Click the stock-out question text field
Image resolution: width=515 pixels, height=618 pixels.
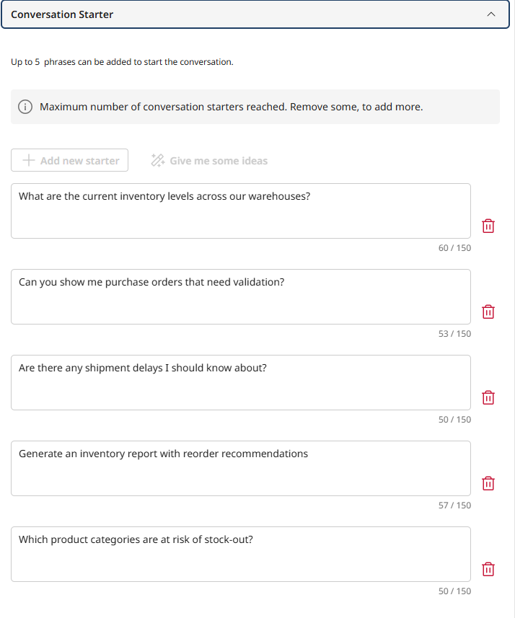tap(241, 553)
